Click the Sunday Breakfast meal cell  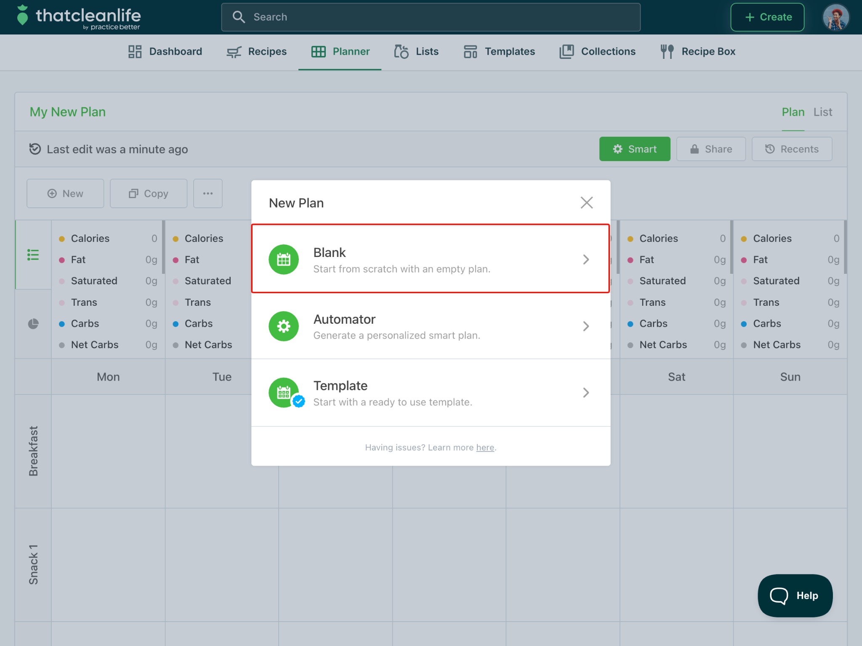click(x=790, y=451)
